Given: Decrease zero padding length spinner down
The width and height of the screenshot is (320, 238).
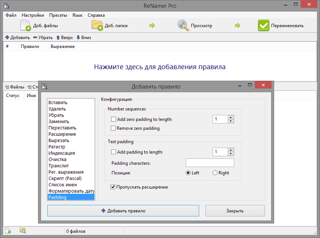Looking at the screenshot, I should 230,121.
